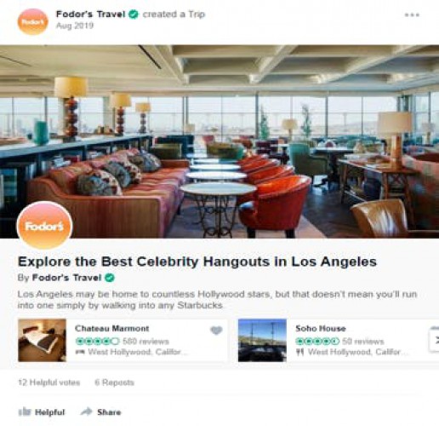Image resolution: width=439 pixels, height=426 pixels.
Task: Click the thumbs-up Helpful icon
Action: (25, 412)
